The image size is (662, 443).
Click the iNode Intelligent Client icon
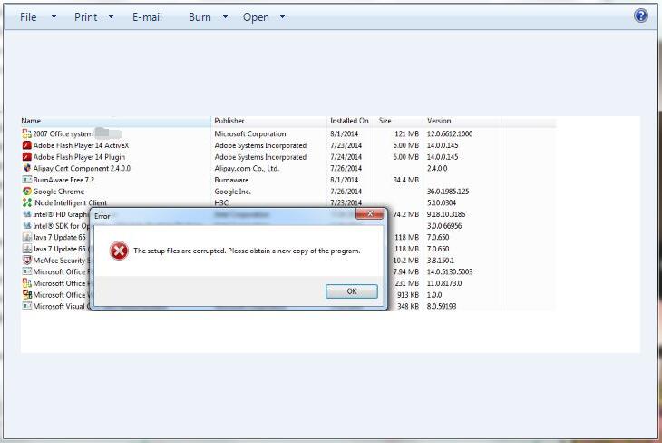26,203
